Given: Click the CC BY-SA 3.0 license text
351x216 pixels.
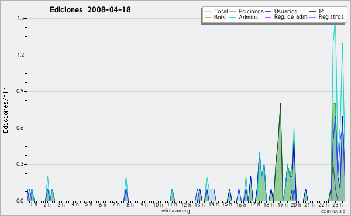Looking at the screenshot, I should [x=333, y=211].
